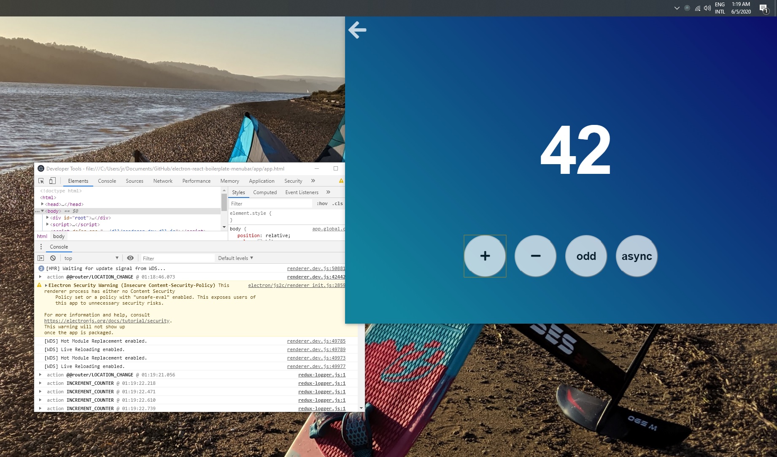
Task: Select the Event Listeners pane tab
Action: pos(302,192)
